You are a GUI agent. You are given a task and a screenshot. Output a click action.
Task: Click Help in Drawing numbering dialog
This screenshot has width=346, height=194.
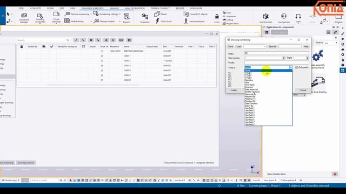click(x=306, y=46)
